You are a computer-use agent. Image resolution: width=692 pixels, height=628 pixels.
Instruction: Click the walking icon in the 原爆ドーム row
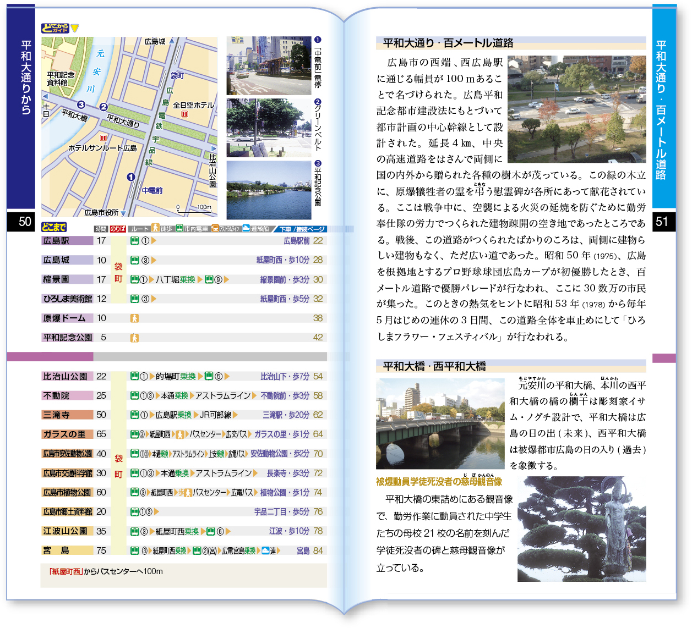134,318
